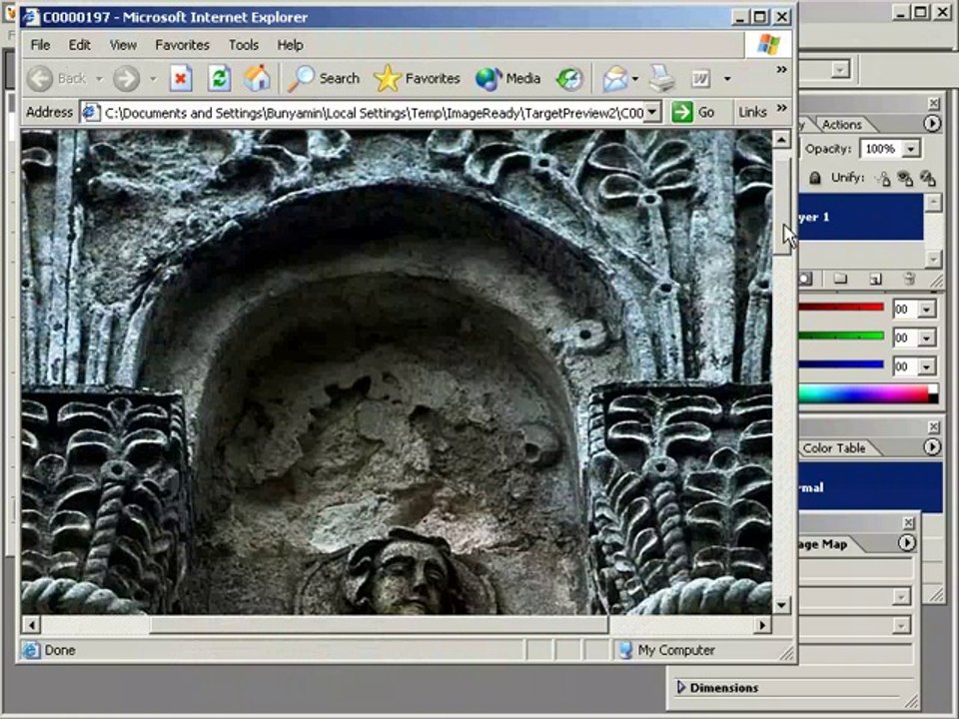959x719 pixels.
Task: Open the Address bar dropdown
Action: click(652, 112)
